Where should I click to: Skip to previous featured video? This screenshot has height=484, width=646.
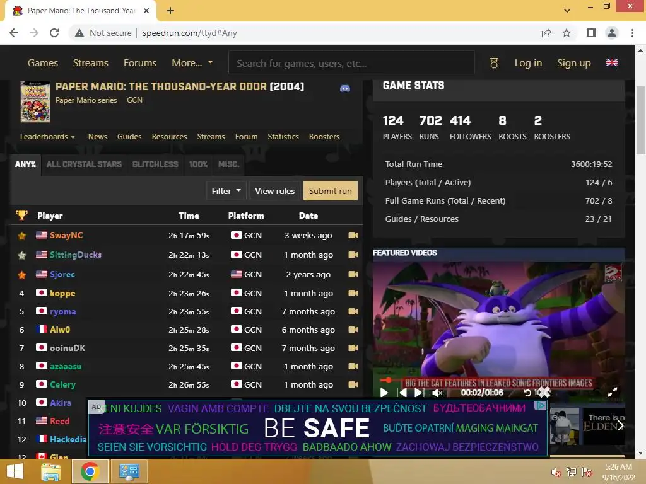(x=402, y=393)
